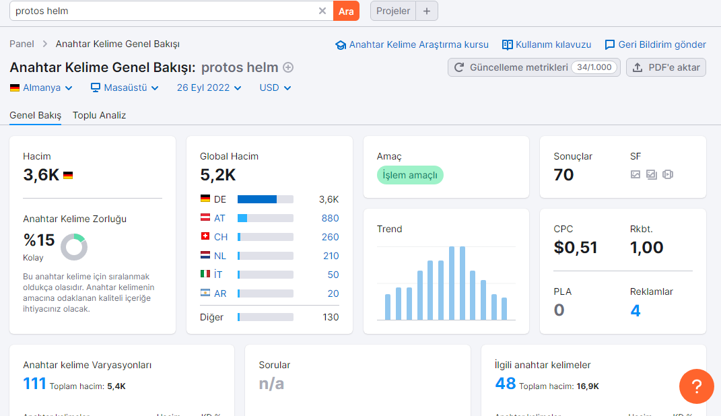The width and height of the screenshot is (721, 416).
Task: Expand the Almanya country dropdown
Action: [x=41, y=88]
